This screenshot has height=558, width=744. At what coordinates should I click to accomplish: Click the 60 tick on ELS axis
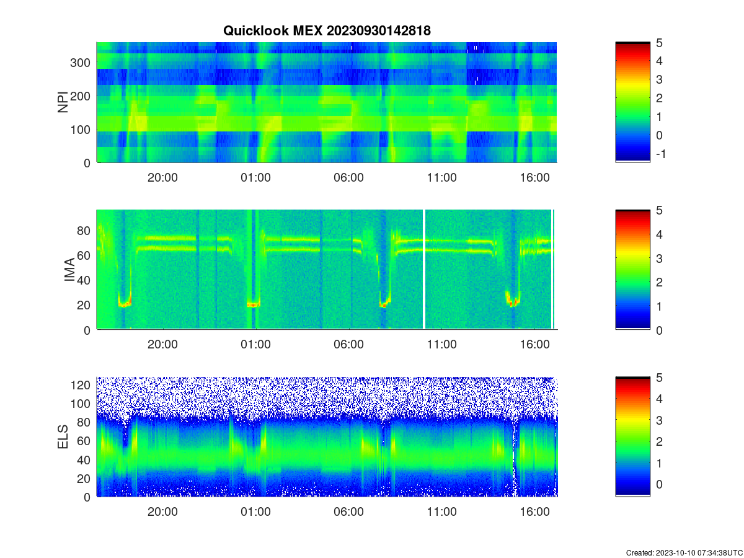click(85, 441)
